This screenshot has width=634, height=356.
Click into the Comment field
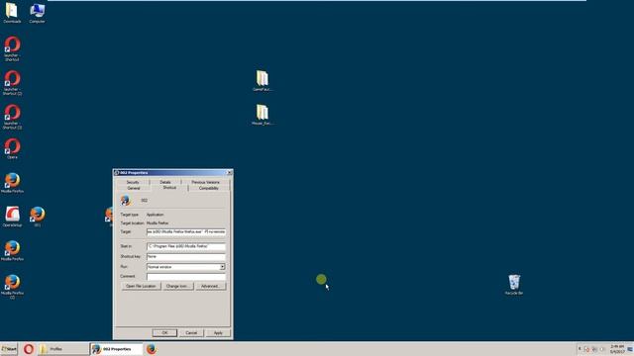tap(186, 277)
